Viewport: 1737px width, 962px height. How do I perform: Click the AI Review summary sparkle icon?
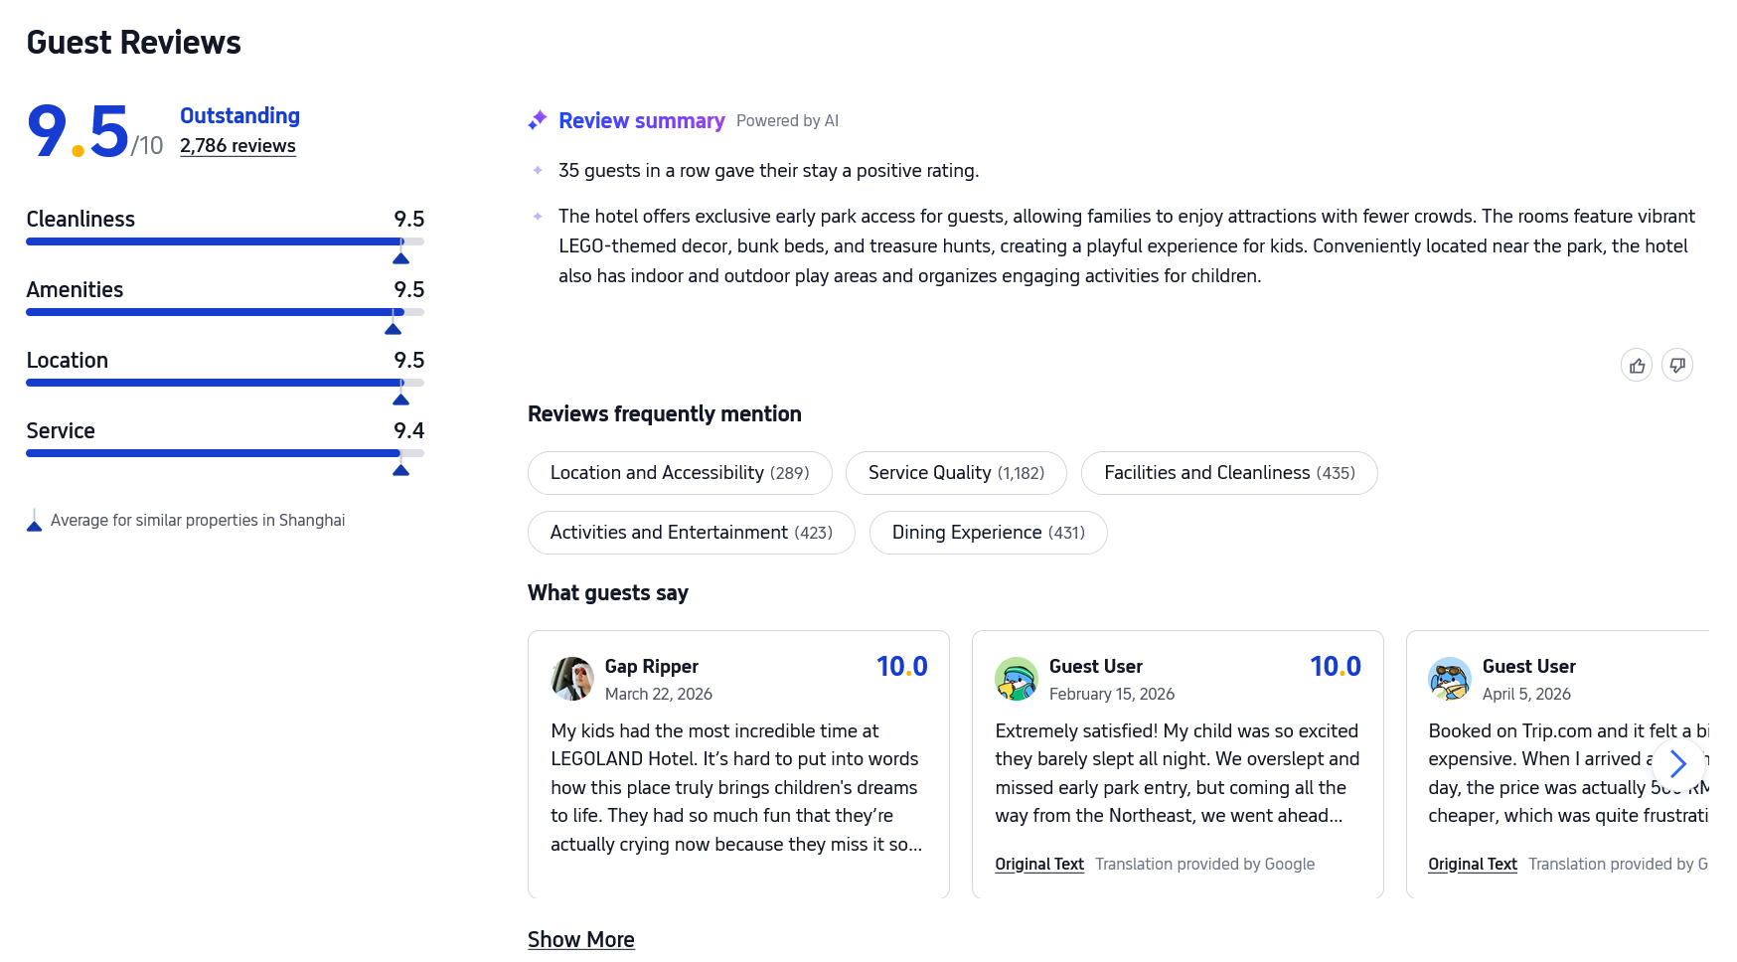coord(538,120)
